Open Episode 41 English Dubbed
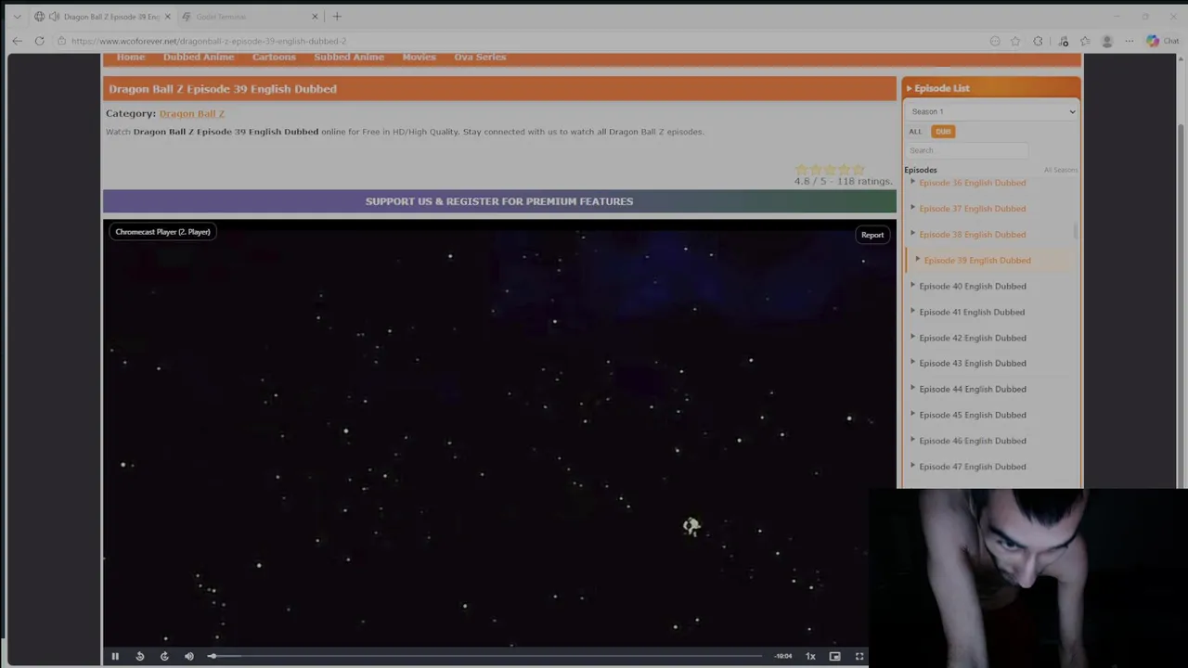Viewport: 1188px width, 668px height. tap(972, 313)
